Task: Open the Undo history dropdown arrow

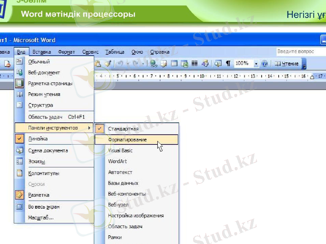Action: [x=128, y=64]
